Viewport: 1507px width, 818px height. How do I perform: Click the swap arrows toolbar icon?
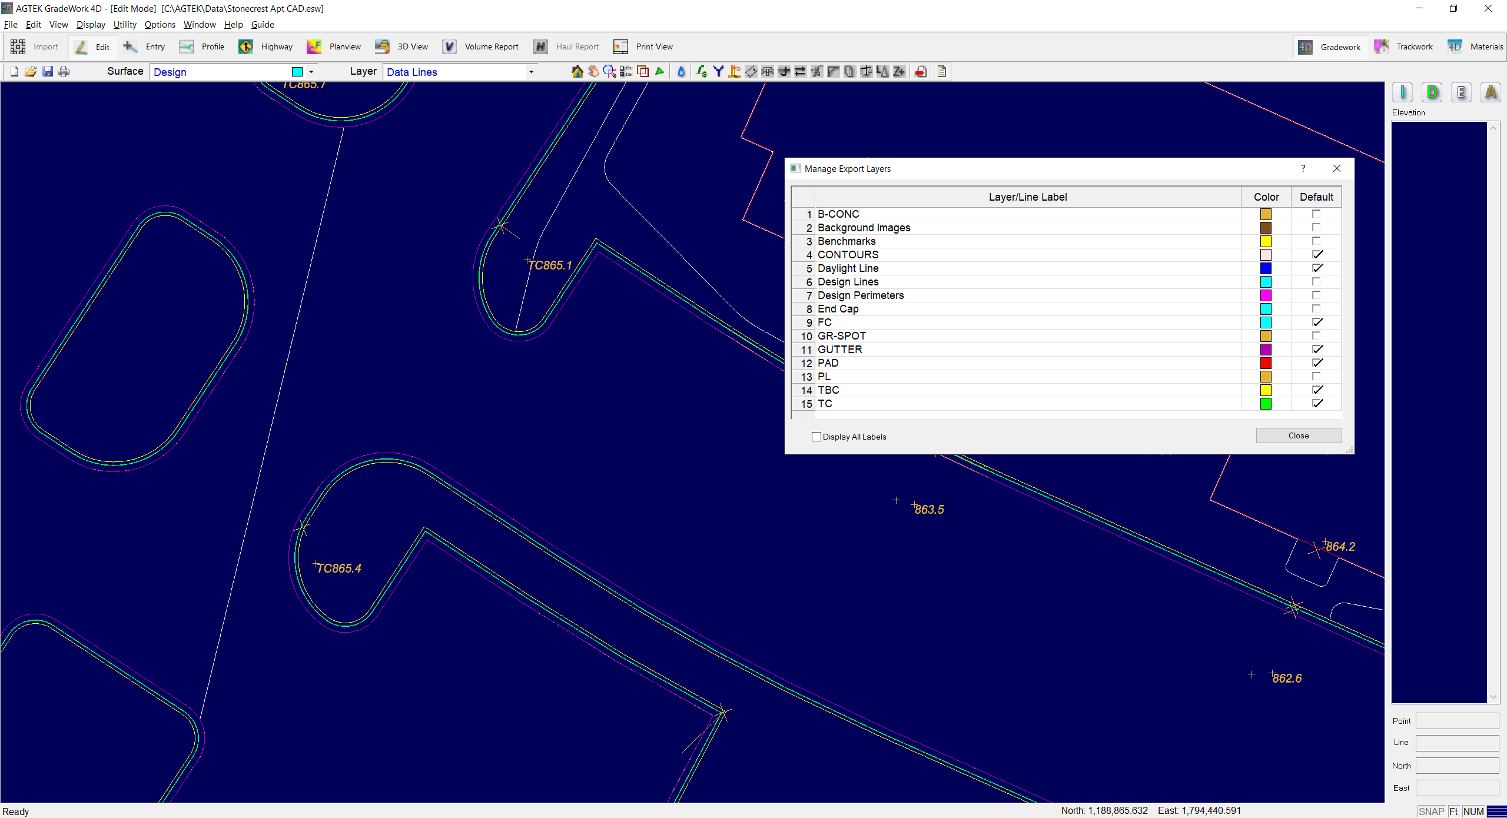click(800, 72)
